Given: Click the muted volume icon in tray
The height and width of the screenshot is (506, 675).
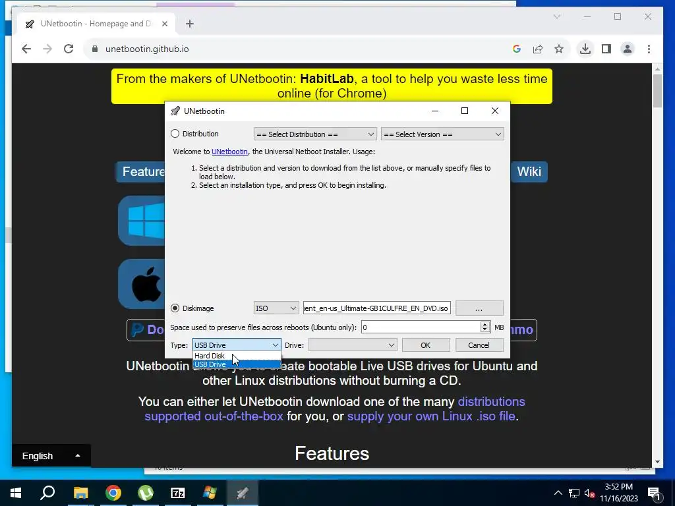Looking at the screenshot, I should click(589, 493).
